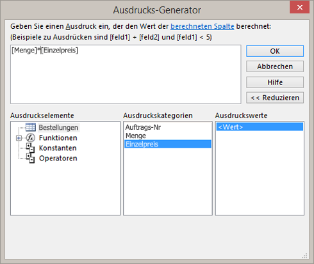Choose Konstanten in the elements tree

click(x=58, y=148)
